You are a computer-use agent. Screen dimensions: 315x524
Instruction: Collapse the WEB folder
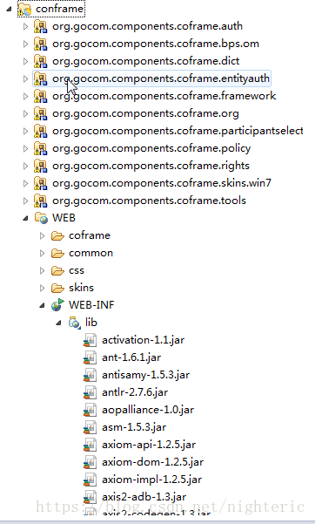[x=26, y=219]
